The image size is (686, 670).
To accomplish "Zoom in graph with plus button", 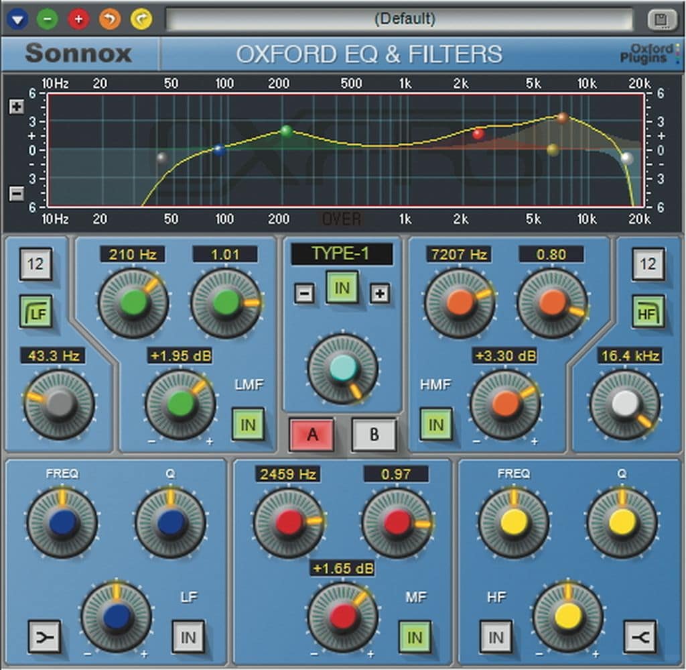I will click(17, 107).
